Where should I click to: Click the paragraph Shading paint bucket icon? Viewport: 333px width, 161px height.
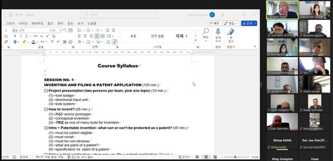pyautogui.click(x=79, y=42)
